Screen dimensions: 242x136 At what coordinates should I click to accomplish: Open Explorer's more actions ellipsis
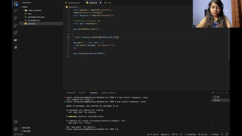[x=59, y=3]
